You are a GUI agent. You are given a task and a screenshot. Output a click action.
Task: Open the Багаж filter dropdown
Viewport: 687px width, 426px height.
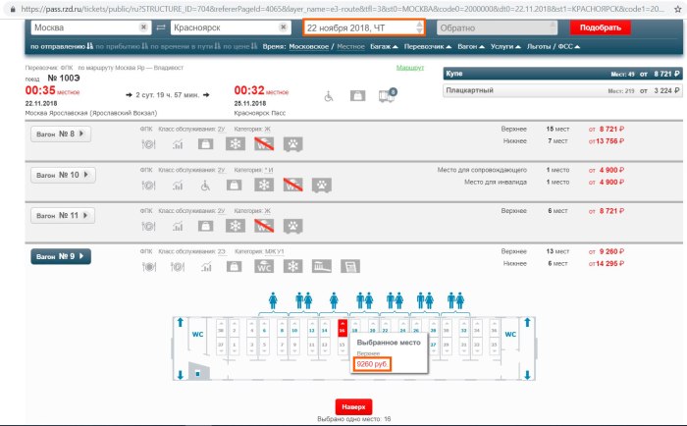384,46
